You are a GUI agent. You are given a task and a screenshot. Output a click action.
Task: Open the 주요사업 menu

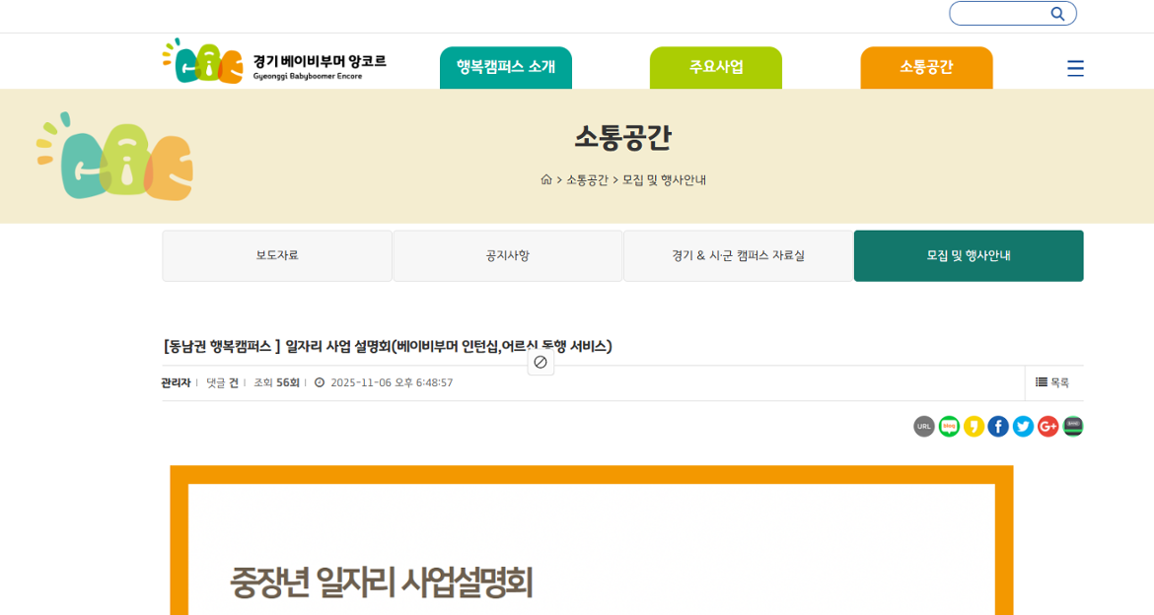[715, 68]
